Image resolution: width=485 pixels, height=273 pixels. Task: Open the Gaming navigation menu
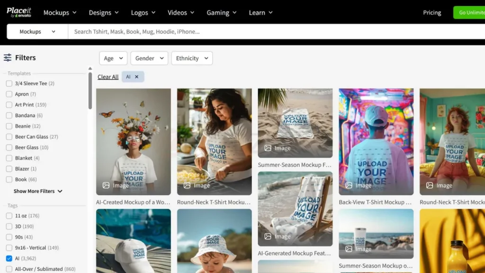(x=222, y=13)
